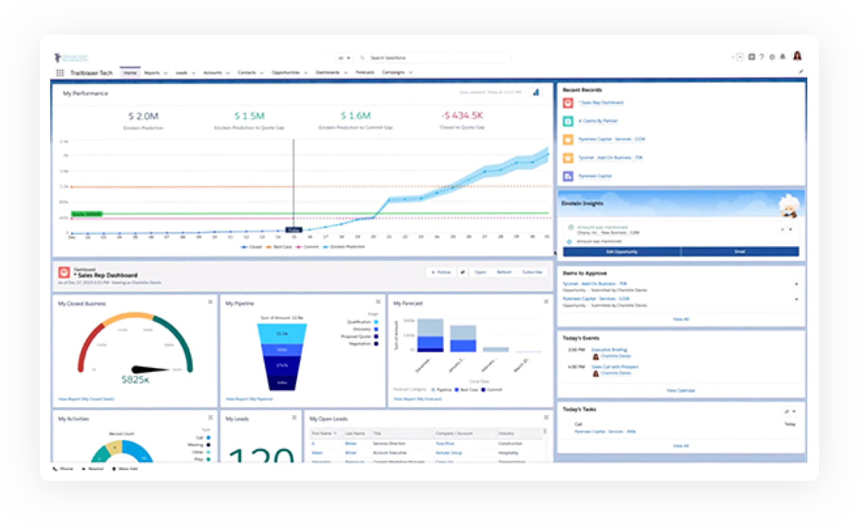Click the Salesforce help question mark icon
Image resolution: width=859 pixels, height=526 pixels.
762,57
